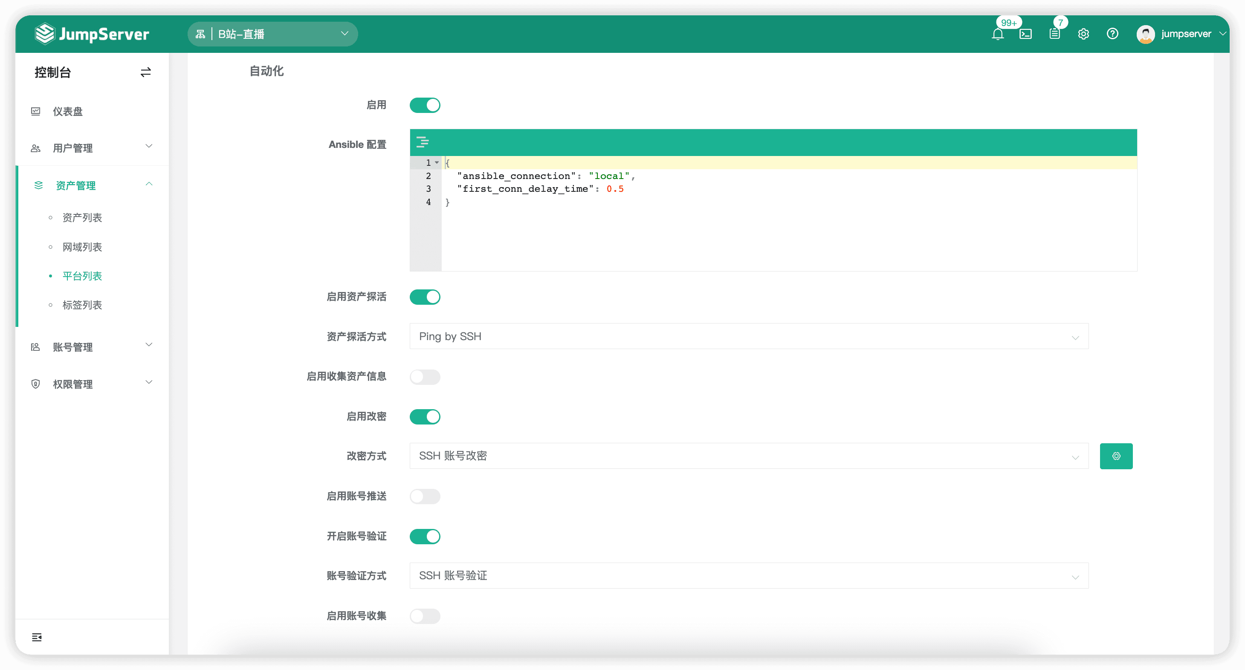
Task: Click the format icon in Ansible editor toolbar
Action: point(423,142)
